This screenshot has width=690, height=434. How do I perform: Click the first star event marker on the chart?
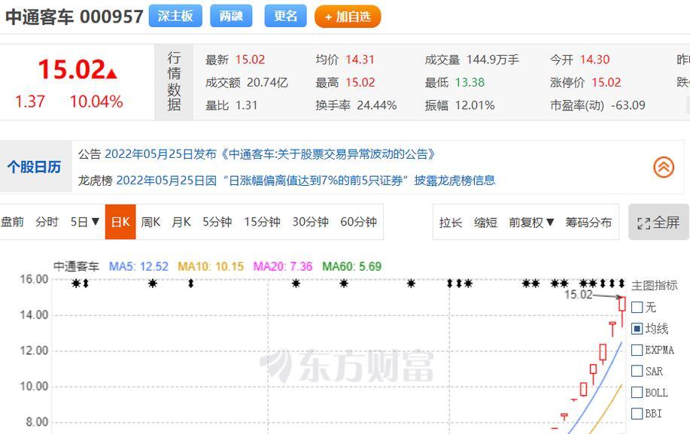tap(76, 284)
